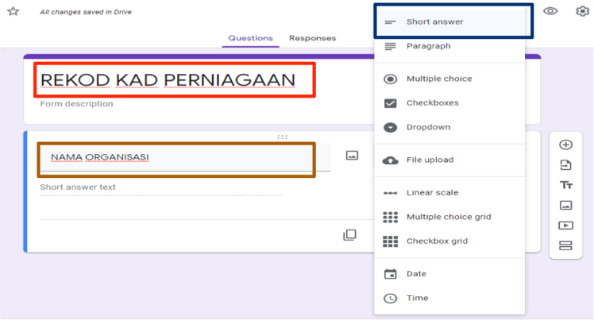Preview the form using the eye icon
This screenshot has height=320, width=594.
coord(550,11)
